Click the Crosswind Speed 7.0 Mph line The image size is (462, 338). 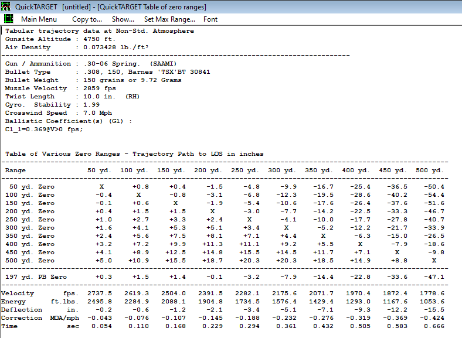(59, 113)
